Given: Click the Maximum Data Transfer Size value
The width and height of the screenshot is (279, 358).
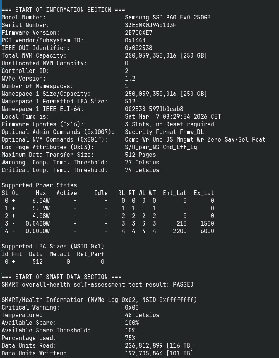Looking at the screenshot, I should point(140,155).
